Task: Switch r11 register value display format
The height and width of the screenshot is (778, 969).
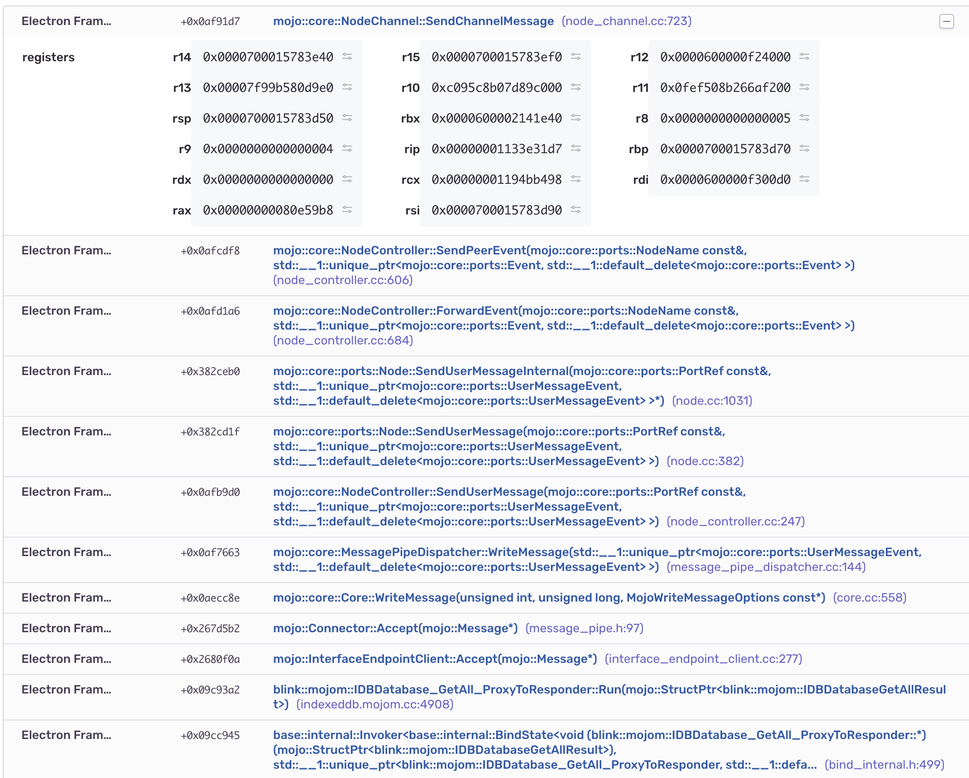Action: coord(804,87)
